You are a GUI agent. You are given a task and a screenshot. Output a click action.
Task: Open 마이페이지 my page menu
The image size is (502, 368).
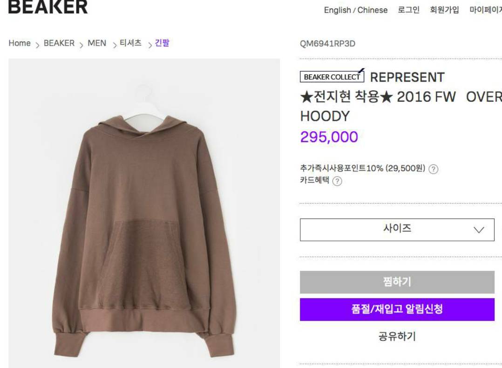pyautogui.click(x=486, y=10)
